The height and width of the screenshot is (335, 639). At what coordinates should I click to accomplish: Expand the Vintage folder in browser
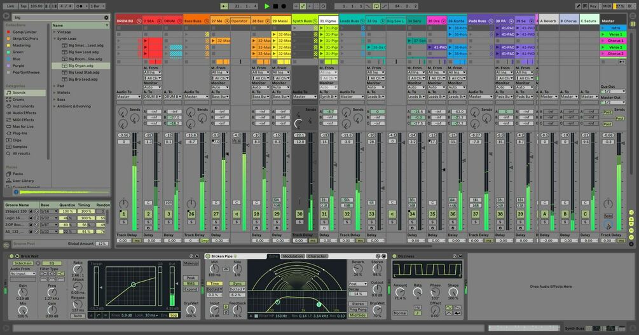[x=55, y=32]
